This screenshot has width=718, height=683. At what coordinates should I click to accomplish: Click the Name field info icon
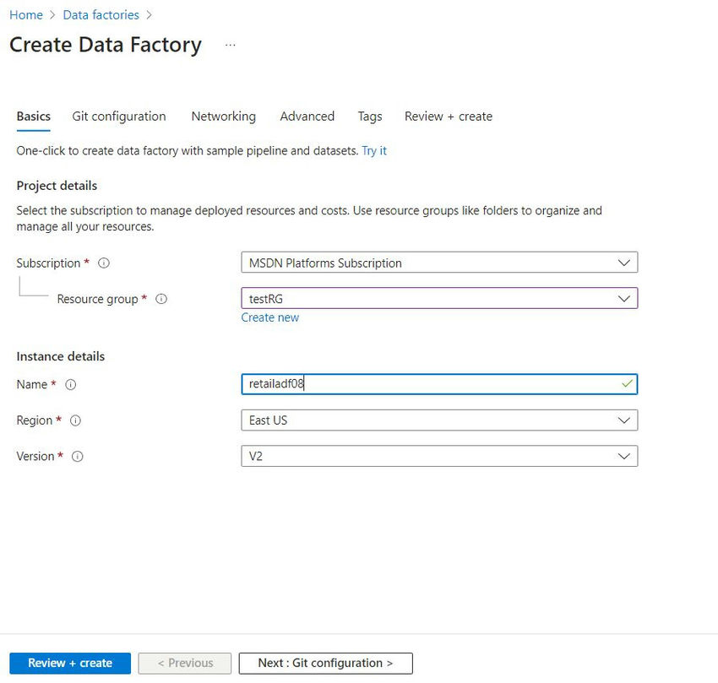70,384
